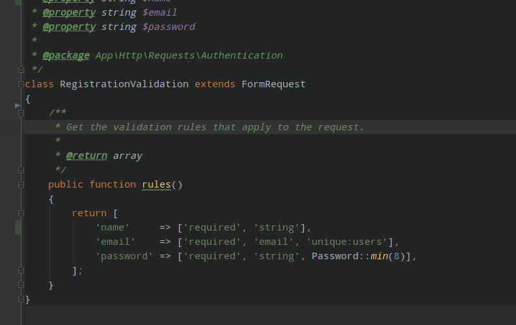This screenshot has width=516, height=325.
Task: Click the 'email' array key
Action: point(115,242)
